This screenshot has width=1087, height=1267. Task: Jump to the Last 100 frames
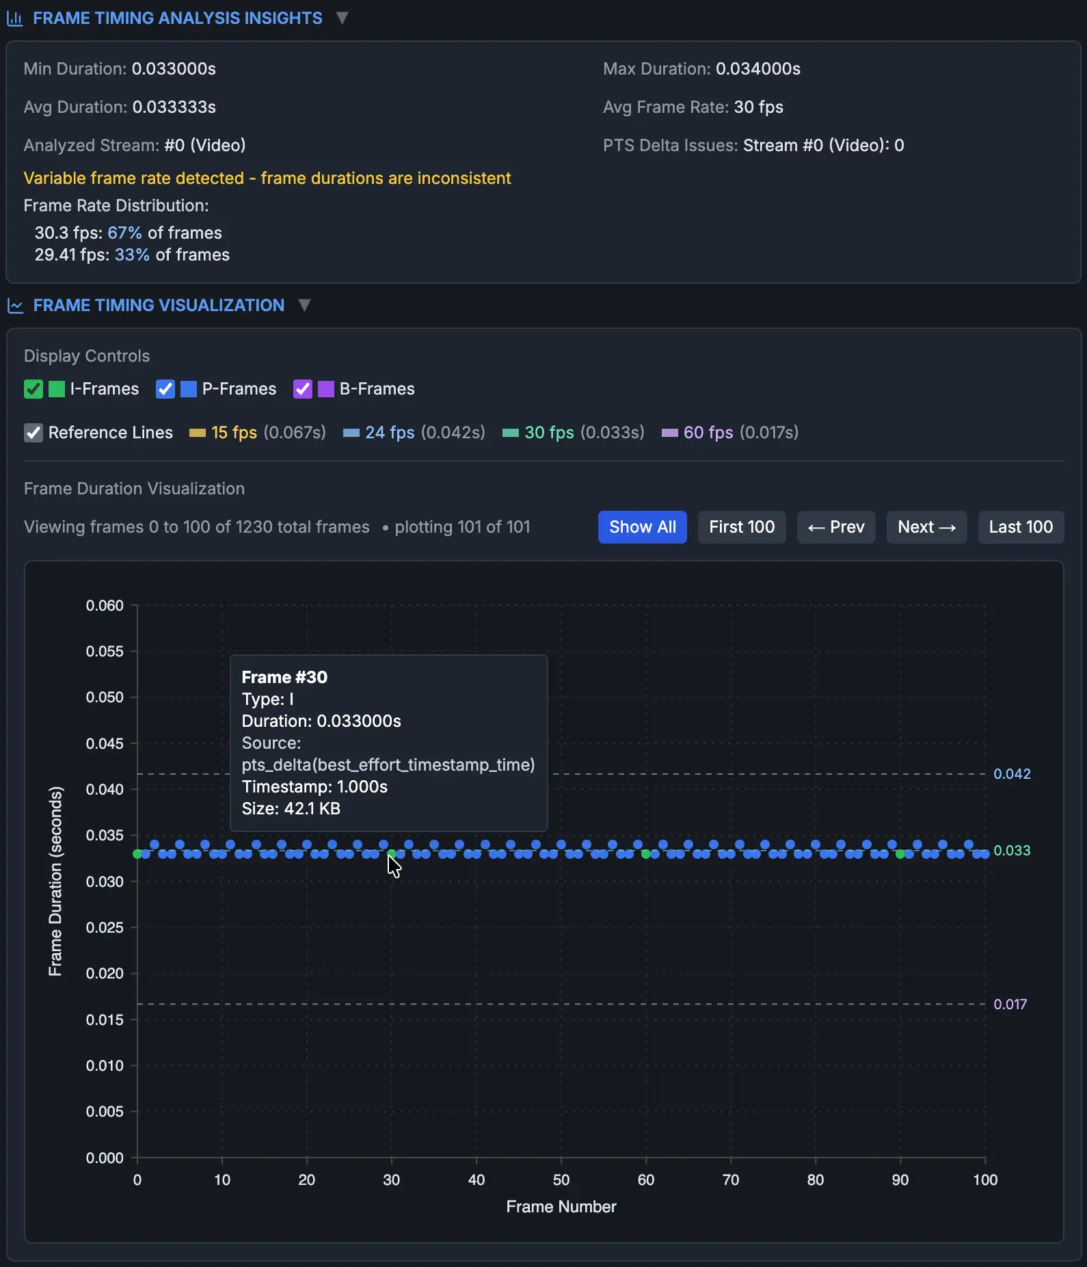tap(1021, 527)
